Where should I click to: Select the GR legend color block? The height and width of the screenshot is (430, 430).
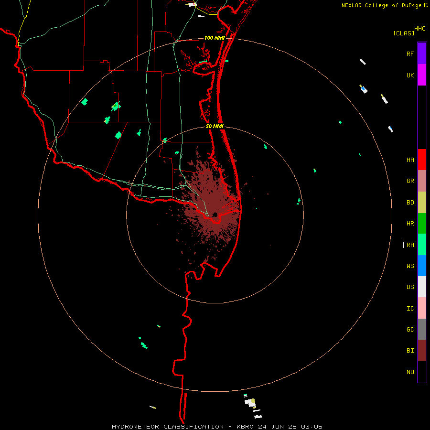pyautogui.click(x=422, y=181)
